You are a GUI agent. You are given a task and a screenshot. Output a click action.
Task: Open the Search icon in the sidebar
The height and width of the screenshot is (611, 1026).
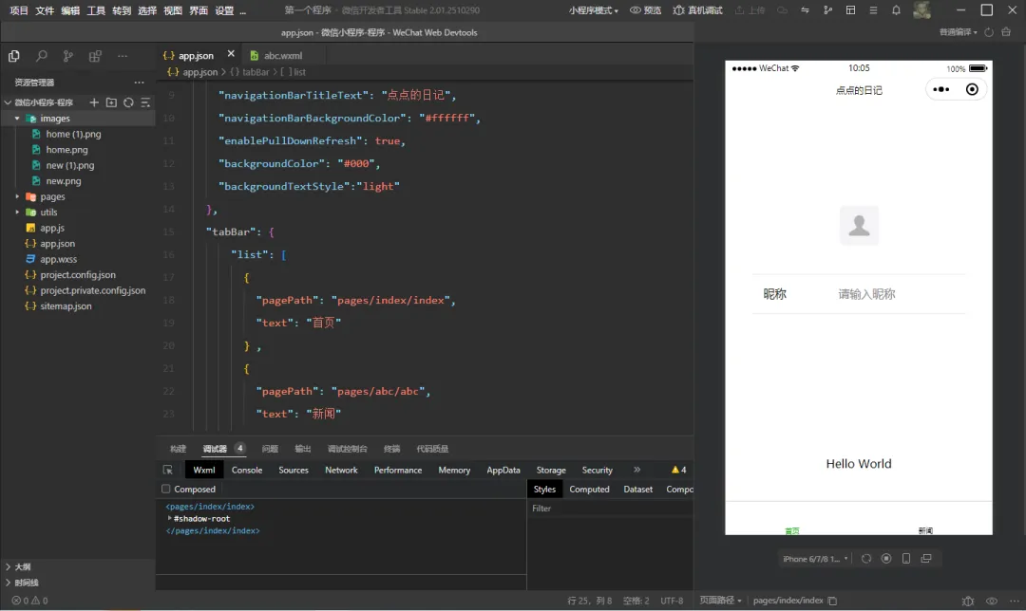coord(41,56)
